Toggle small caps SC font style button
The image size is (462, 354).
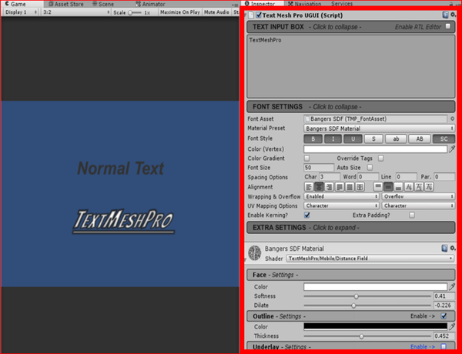[444, 139]
